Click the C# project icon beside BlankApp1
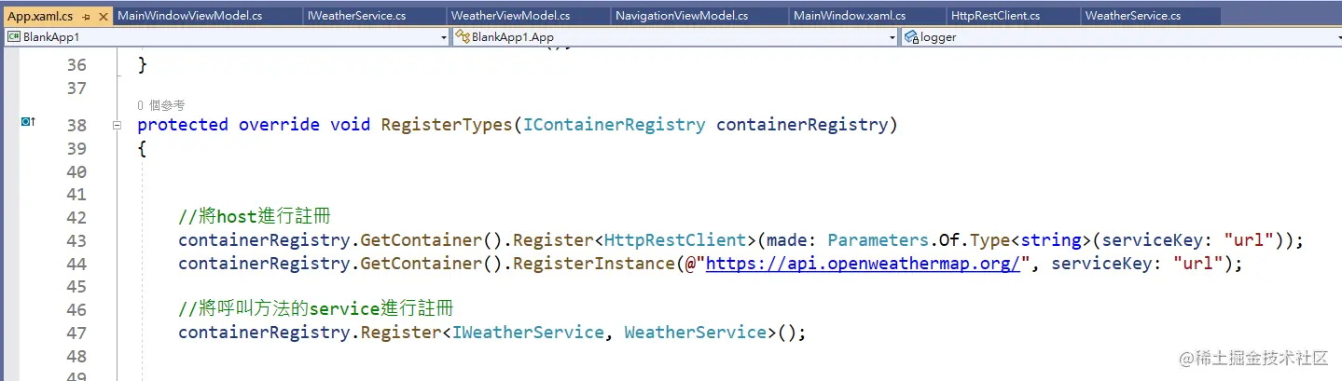 14,37
